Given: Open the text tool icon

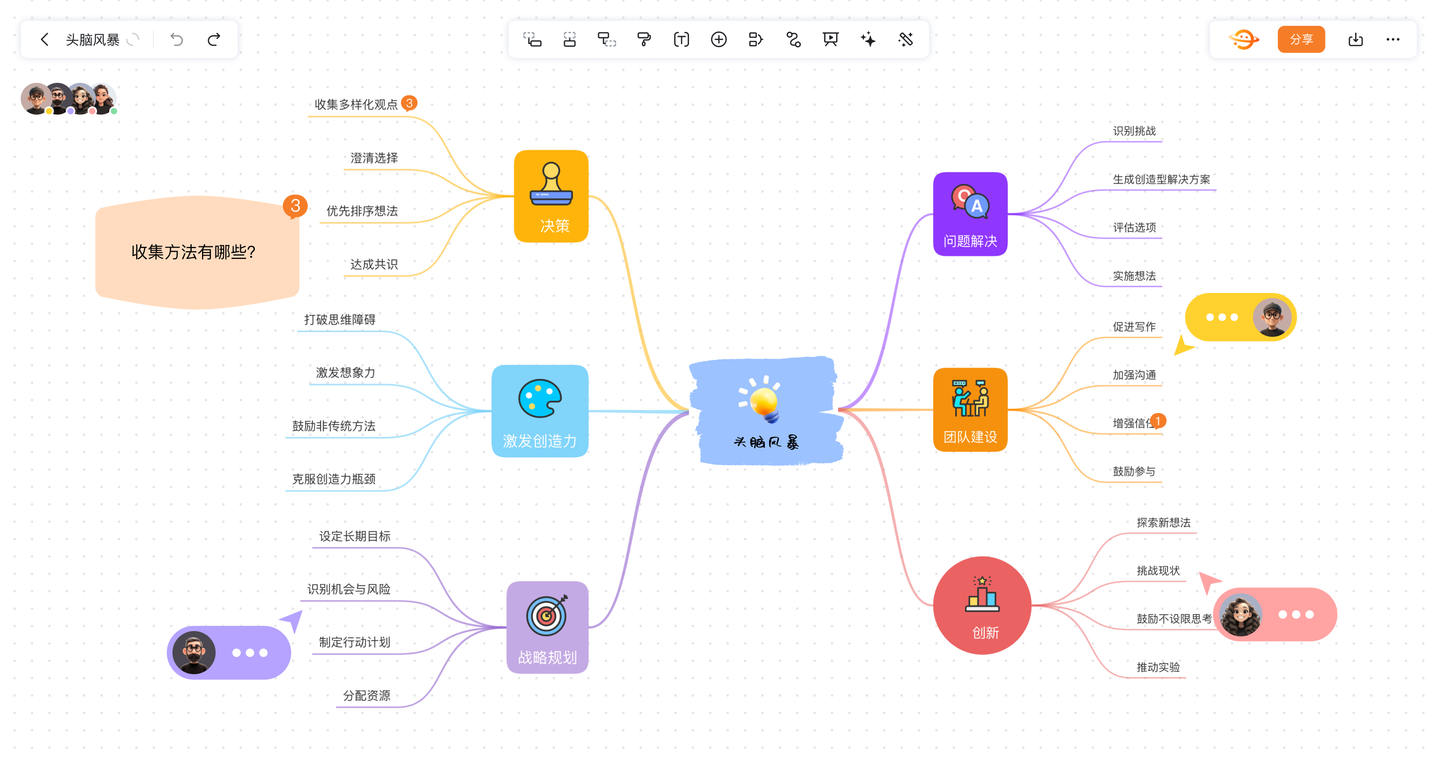Looking at the screenshot, I should pos(681,40).
